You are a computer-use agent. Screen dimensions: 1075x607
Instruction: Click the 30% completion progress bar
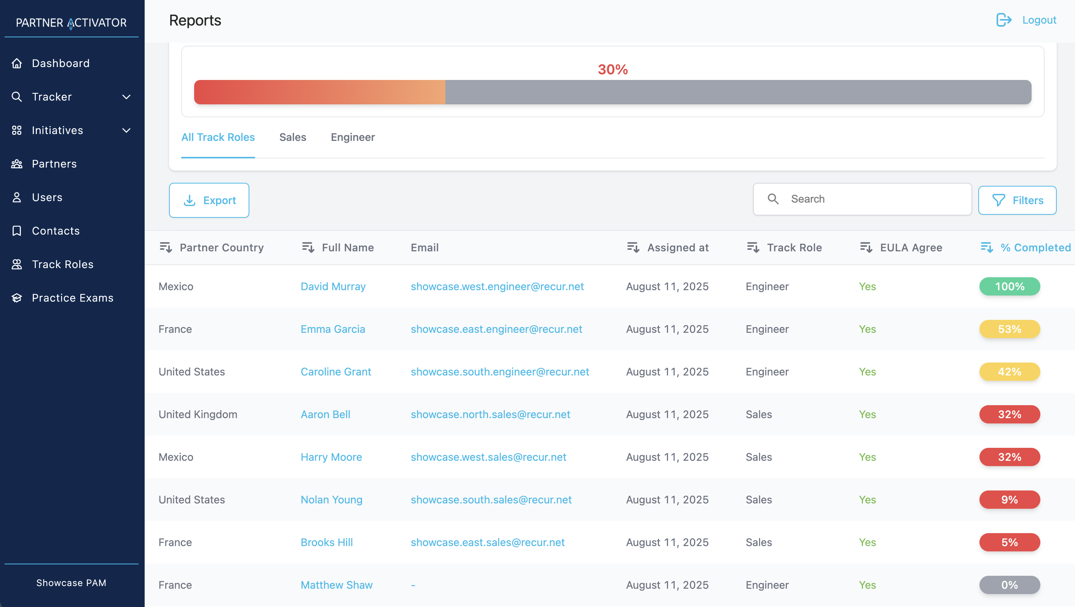click(x=612, y=92)
